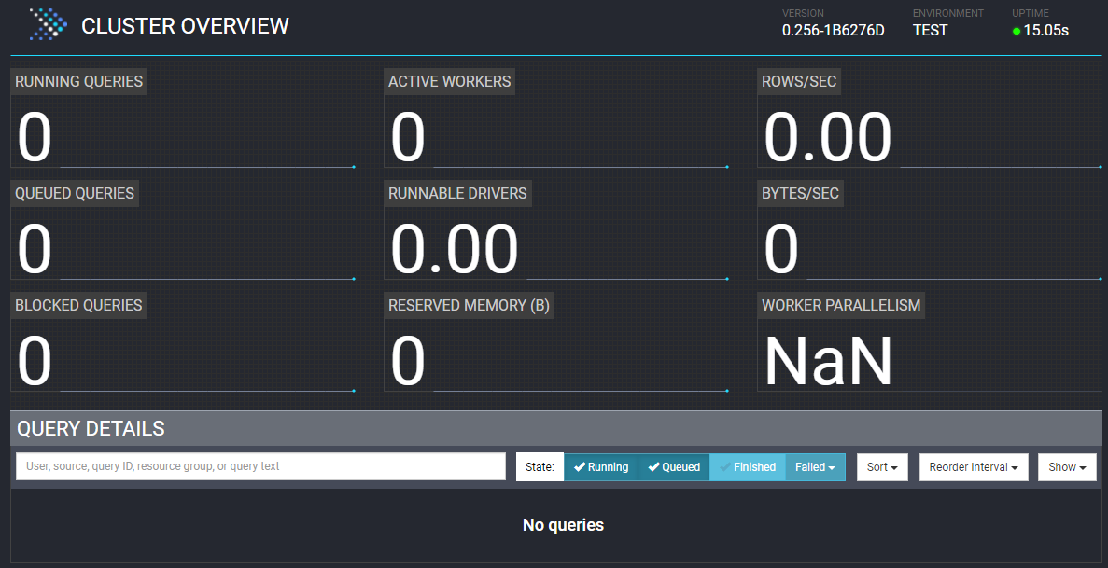
Task: Click the Reserved Memory value 0
Action: [x=408, y=360]
